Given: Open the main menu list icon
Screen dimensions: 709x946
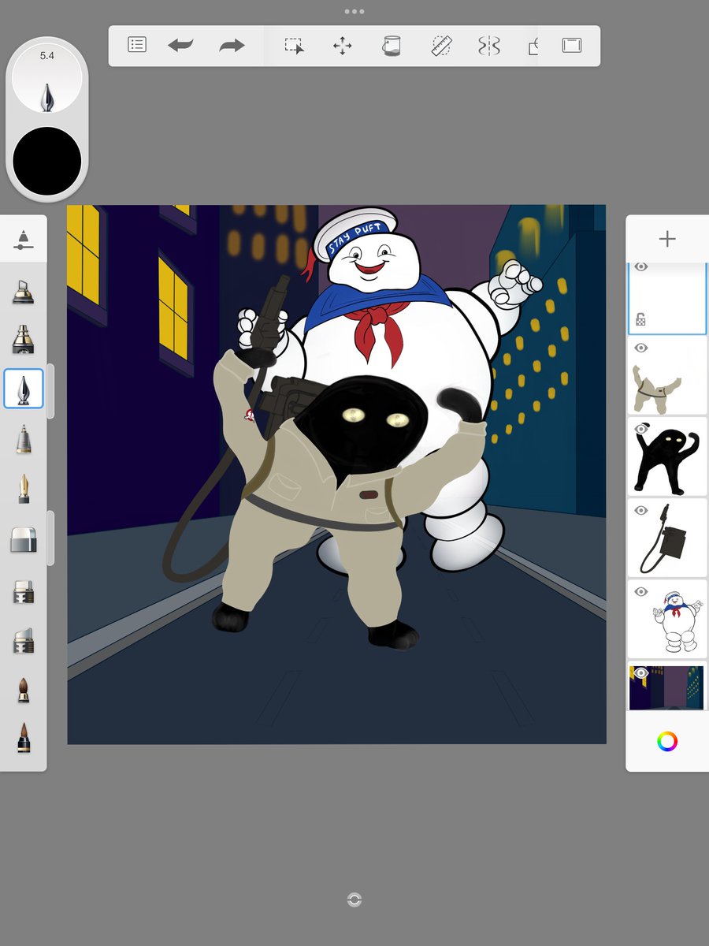Looking at the screenshot, I should pos(137,45).
